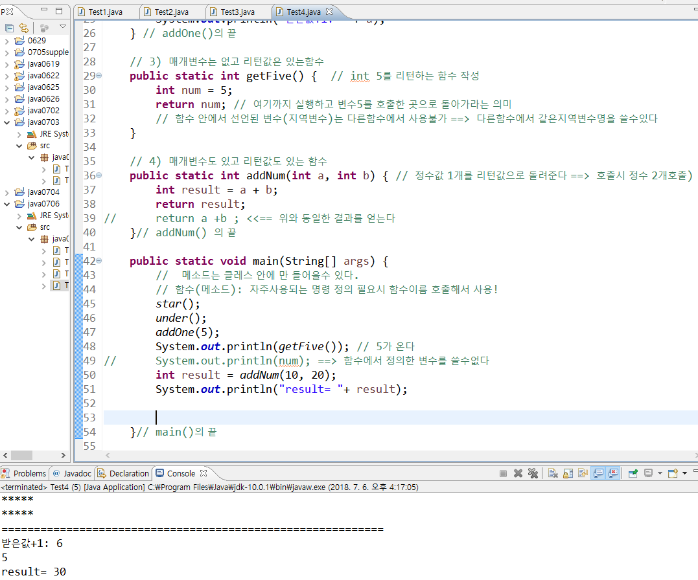Open the new console dropdown arrow
Screen dimensions: 698x580
tap(684, 473)
